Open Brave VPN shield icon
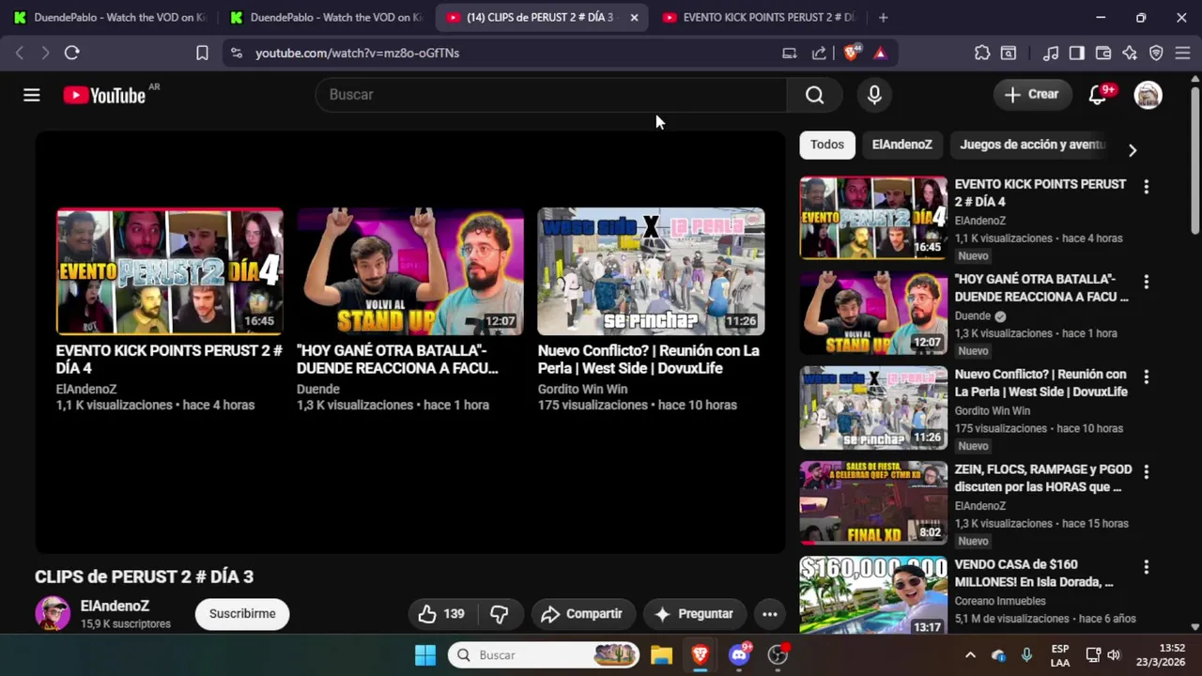 (1156, 54)
